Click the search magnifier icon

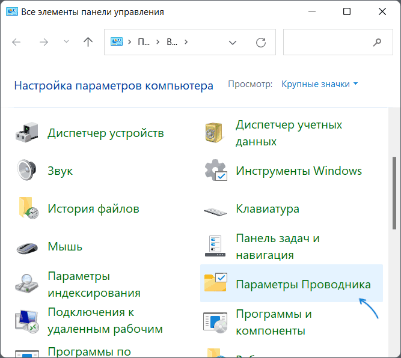tap(377, 42)
